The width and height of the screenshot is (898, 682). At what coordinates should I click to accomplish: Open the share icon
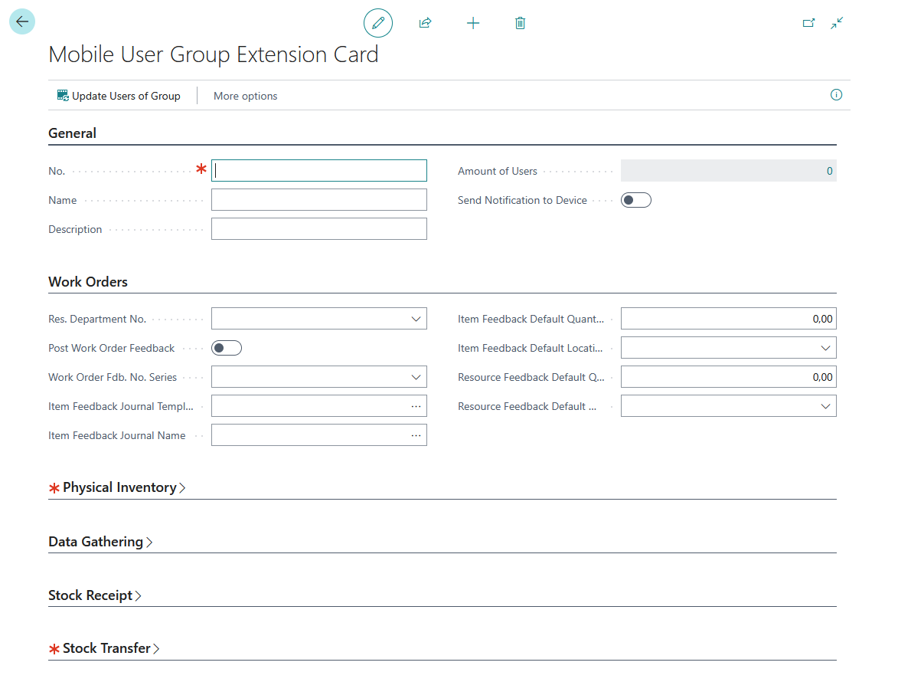click(x=425, y=23)
